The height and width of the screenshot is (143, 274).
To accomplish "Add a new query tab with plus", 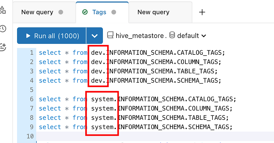I will tap(202, 12).
